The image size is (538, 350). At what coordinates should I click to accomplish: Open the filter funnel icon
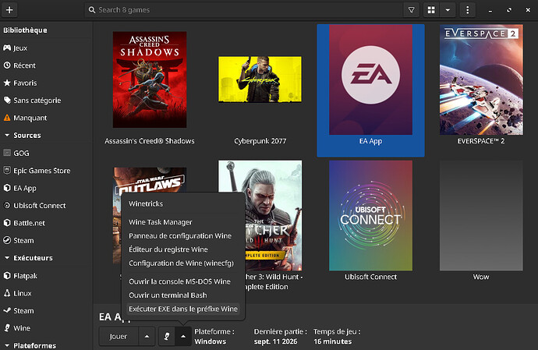point(412,10)
